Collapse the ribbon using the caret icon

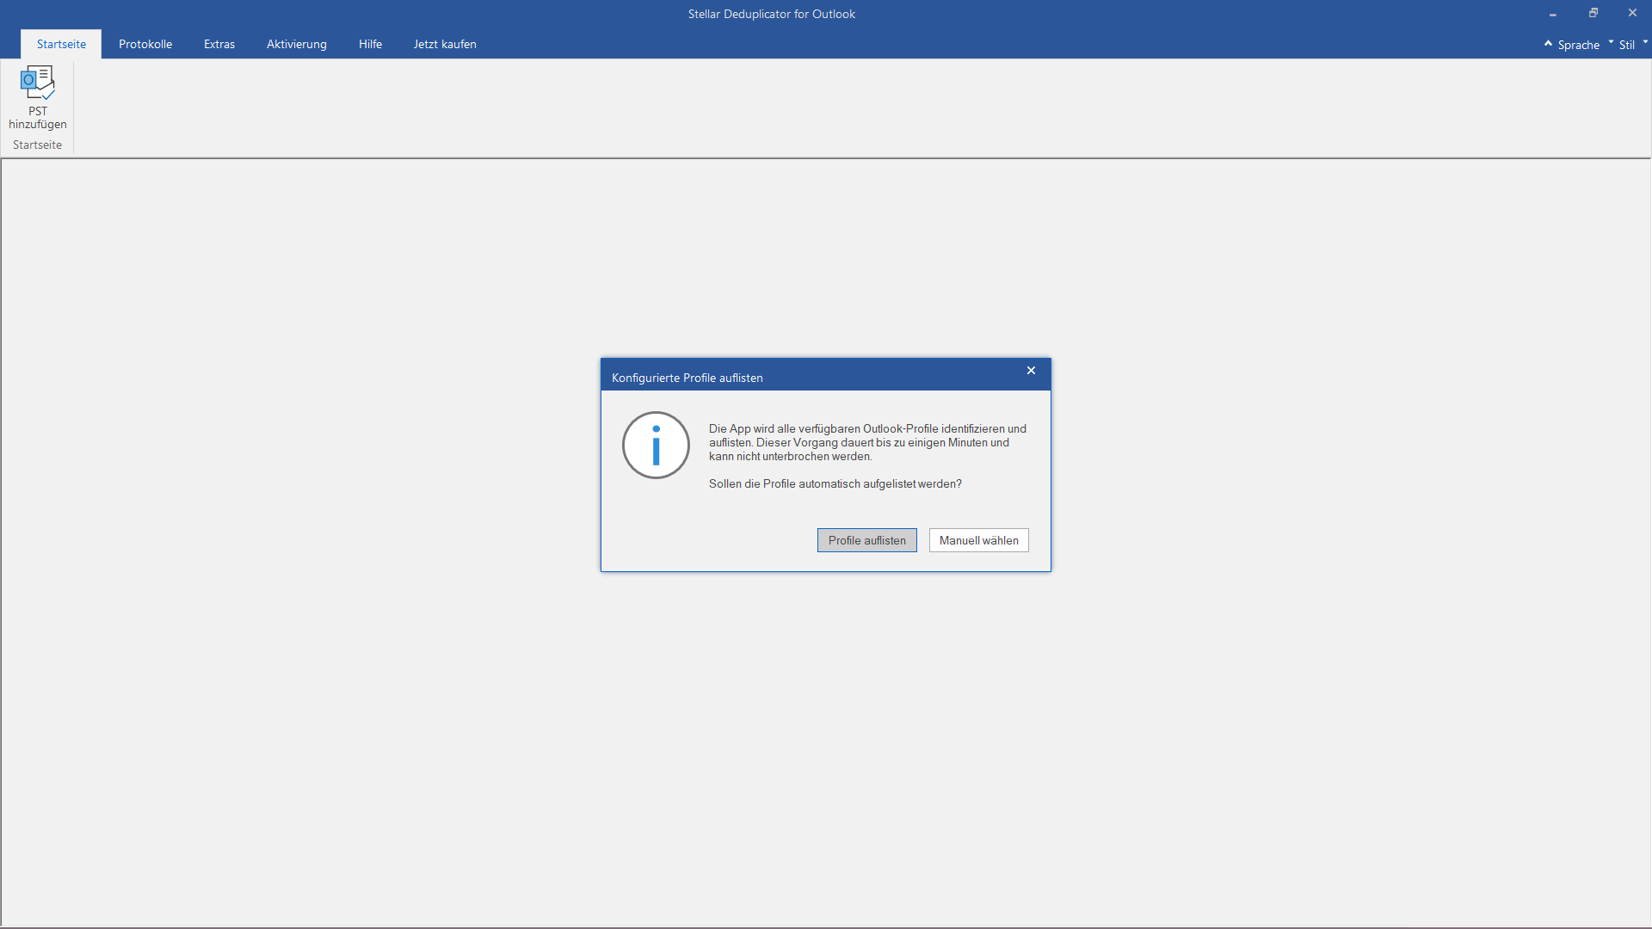coord(1548,43)
